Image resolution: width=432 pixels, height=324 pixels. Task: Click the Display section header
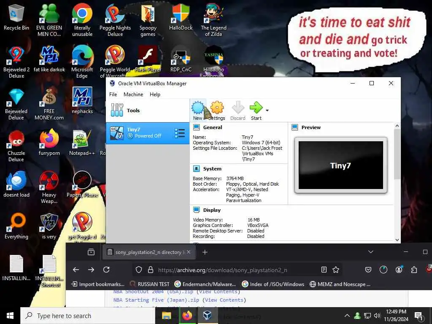pyautogui.click(x=212, y=210)
